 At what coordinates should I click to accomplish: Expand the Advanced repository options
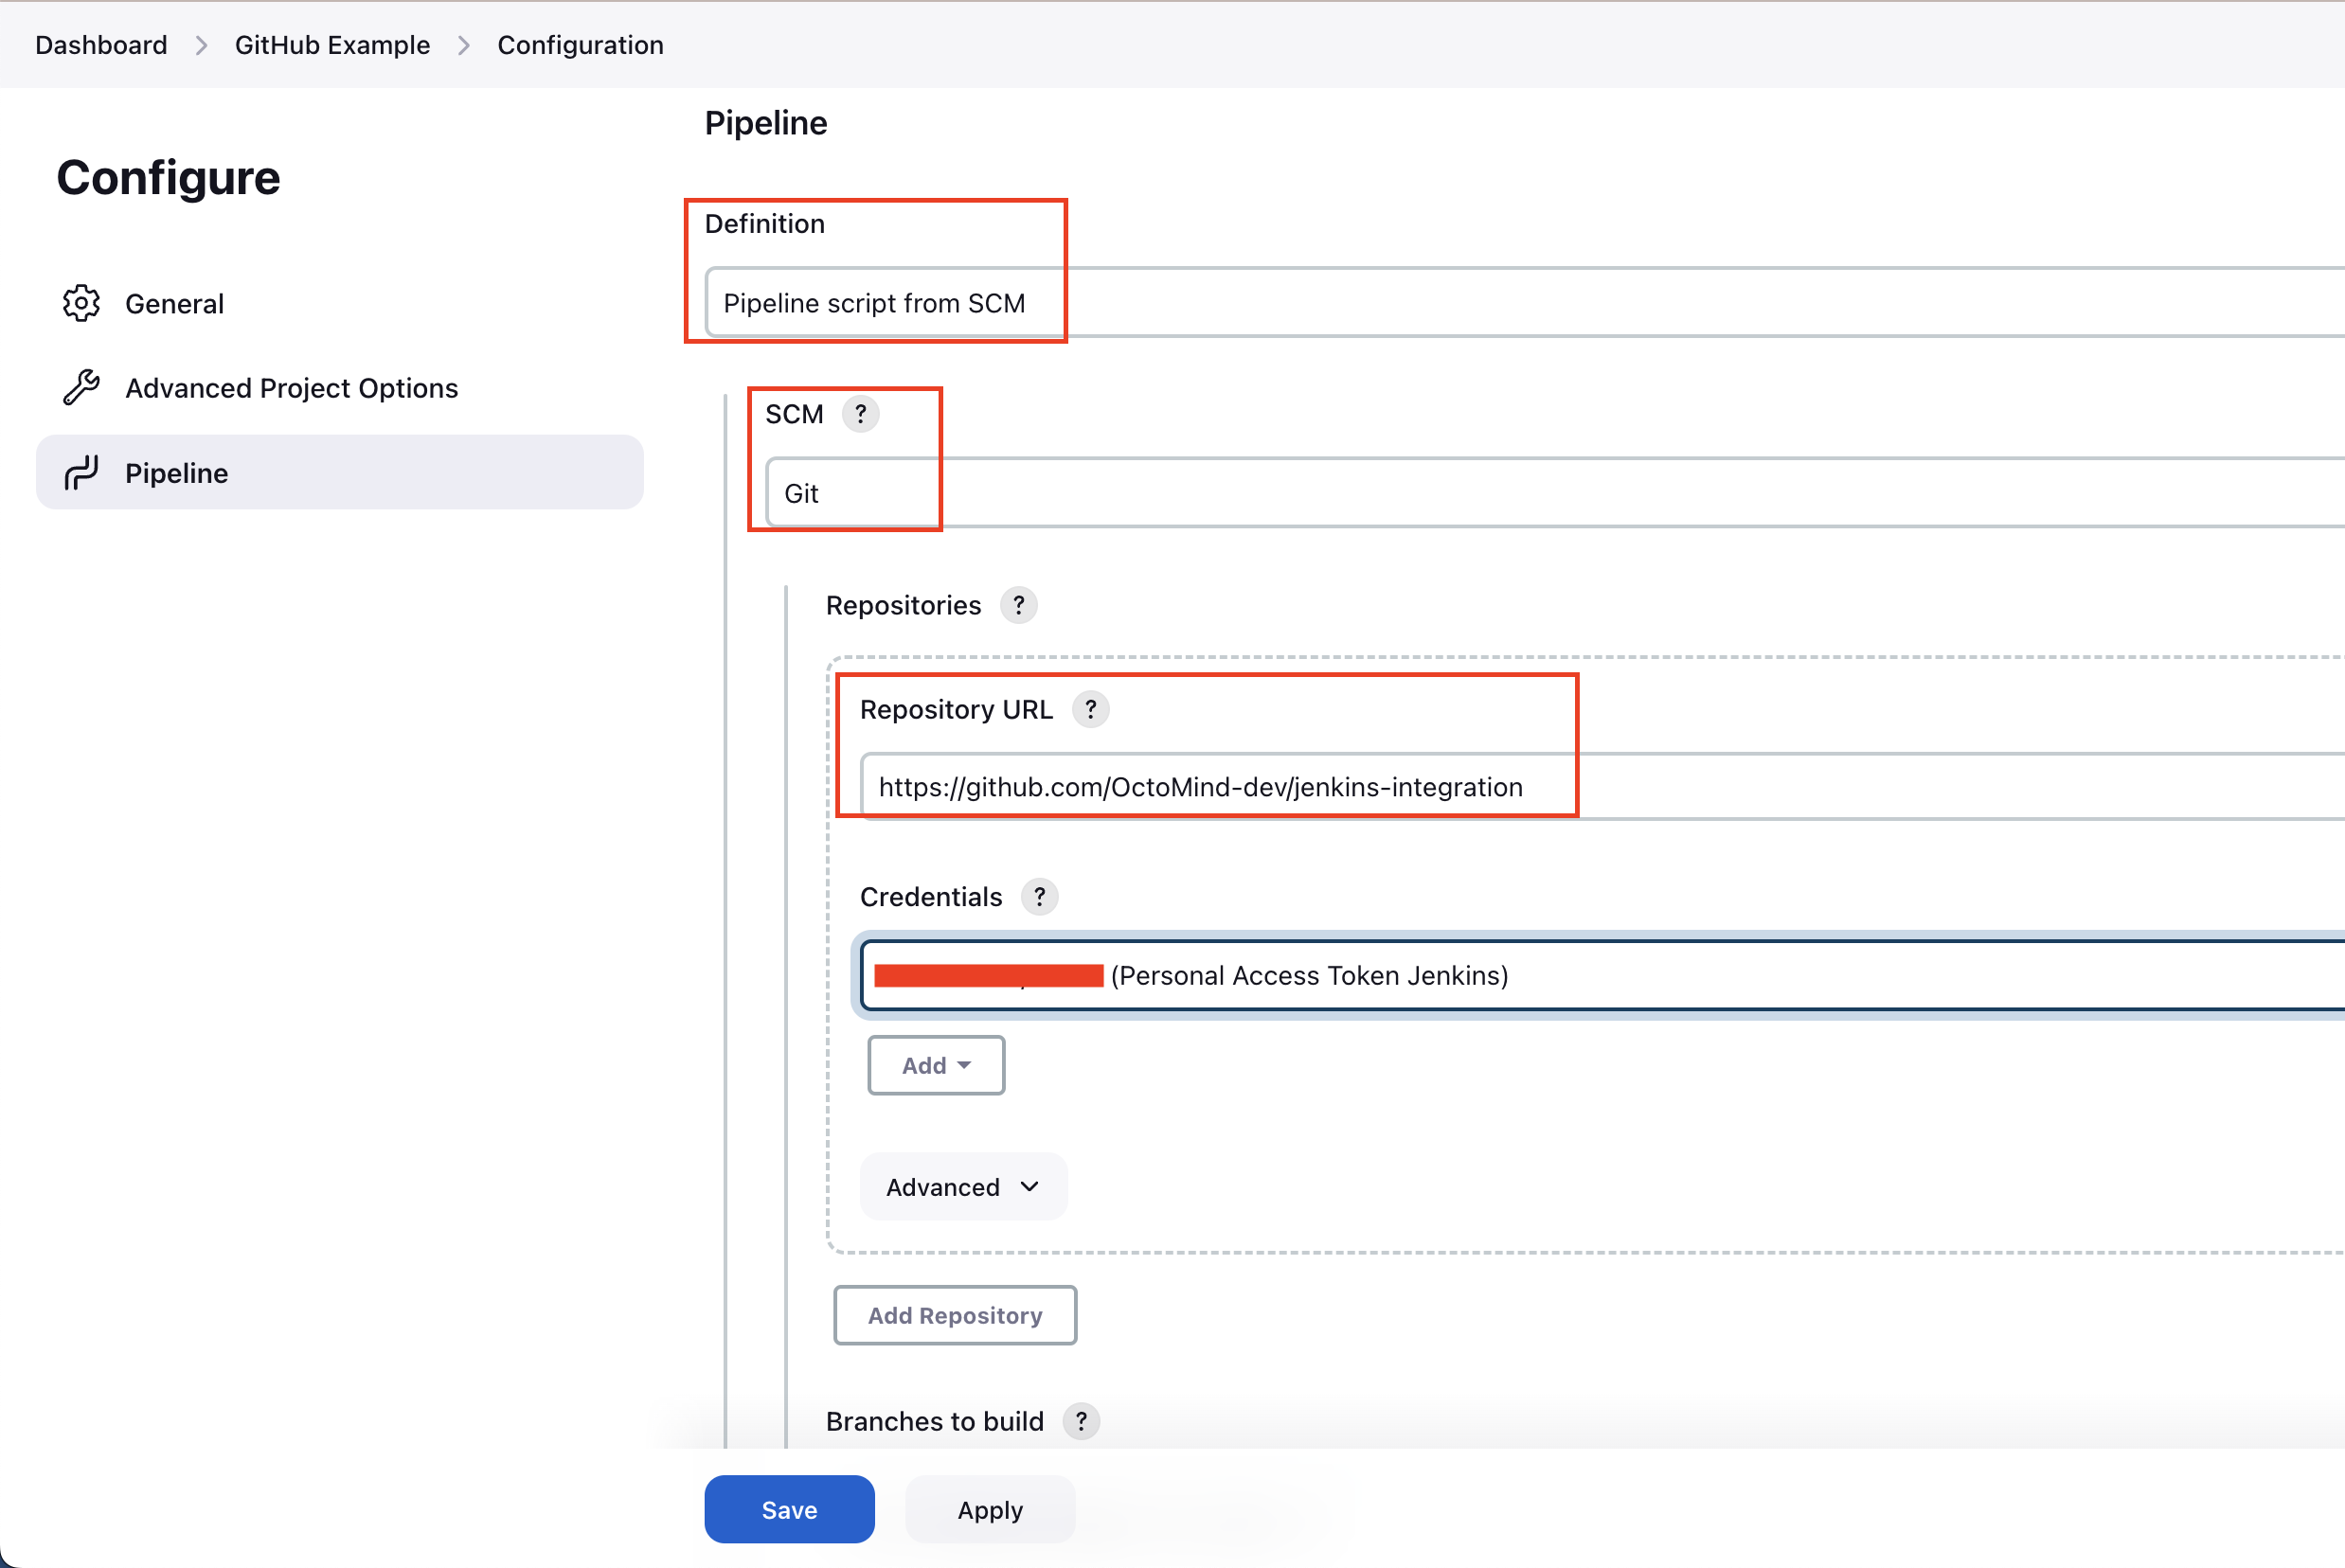pyautogui.click(x=962, y=1186)
